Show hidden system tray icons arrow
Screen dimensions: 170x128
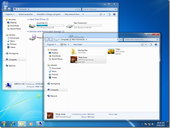pyautogui.click(x=142, y=124)
